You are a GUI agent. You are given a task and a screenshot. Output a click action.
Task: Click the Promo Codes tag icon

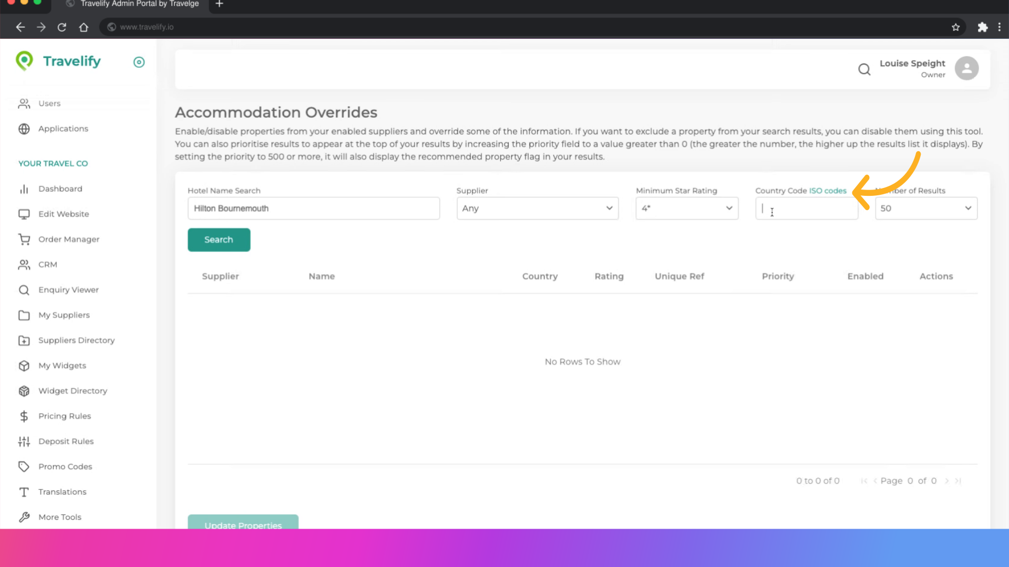[x=24, y=467]
